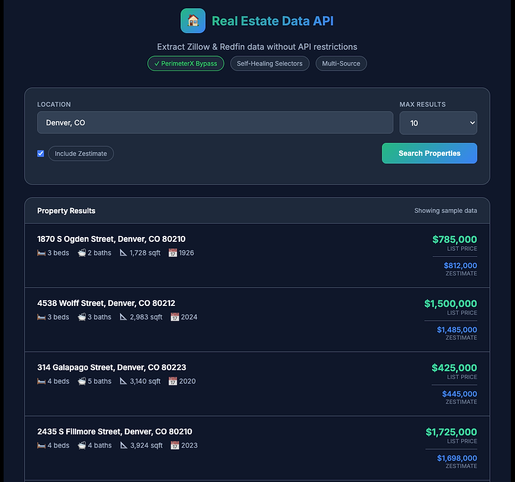The height and width of the screenshot is (482, 515).
Task: Click the Property Results heading
Action: [66, 211]
